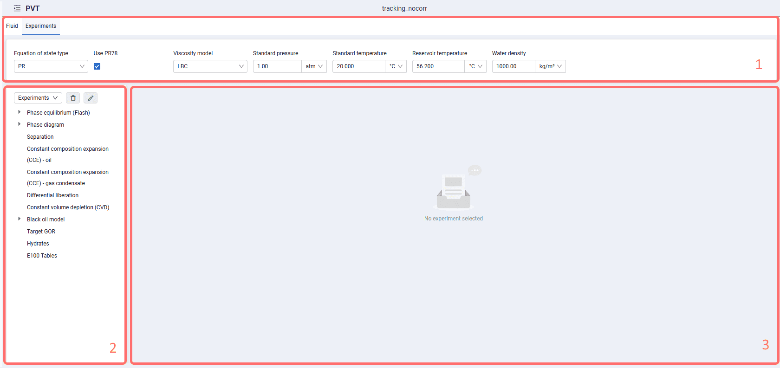Switch to the Fluid tab

(x=12, y=26)
